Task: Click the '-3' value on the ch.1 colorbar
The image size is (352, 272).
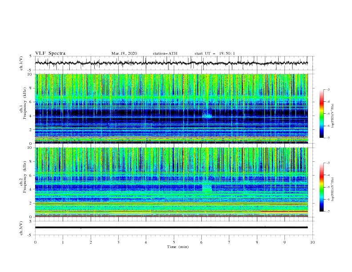Action: (328, 89)
